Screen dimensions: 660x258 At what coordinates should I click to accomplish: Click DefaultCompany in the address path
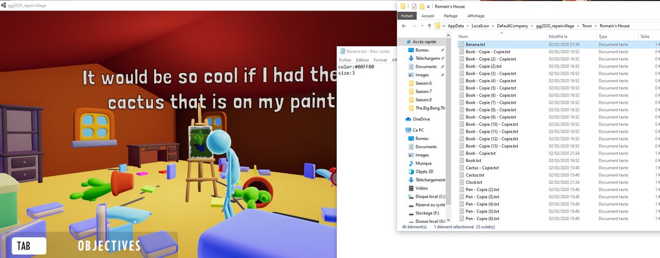click(x=512, y=26)
